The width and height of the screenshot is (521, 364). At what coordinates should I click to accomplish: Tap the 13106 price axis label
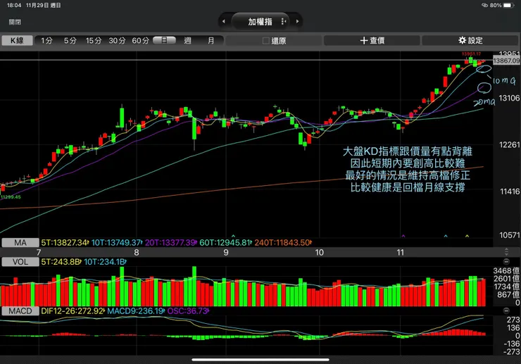pyautogui.click(x=509, y=98)
